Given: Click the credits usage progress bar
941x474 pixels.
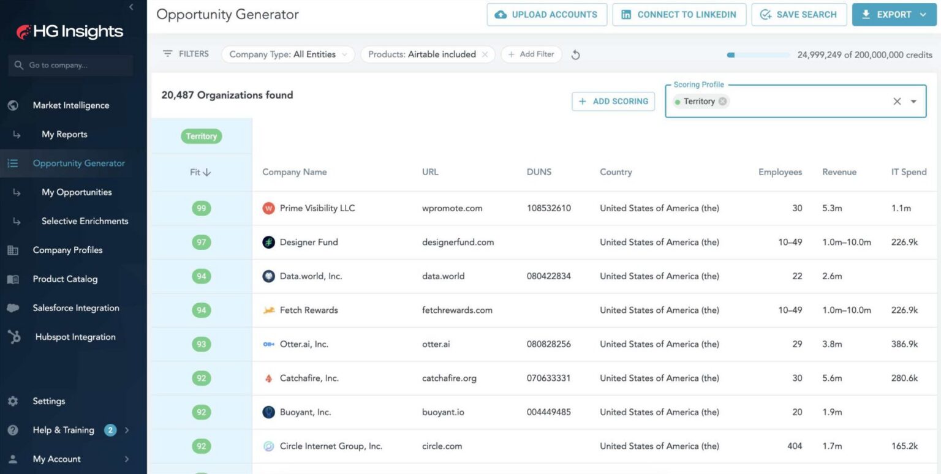Looking at the screenshot, I should coord(758,55).
